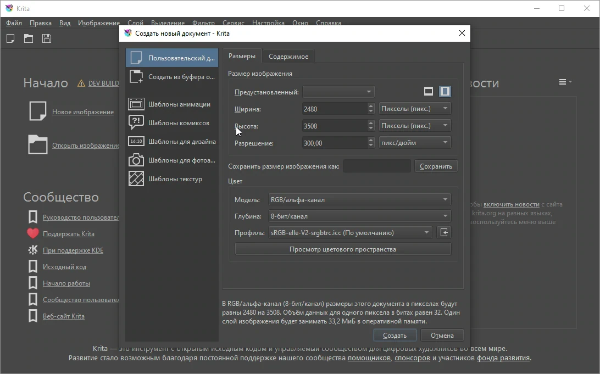The width and height of the screenshot is (600, 374).
Task: Follow the помощников link at the bottom
Action: click(x=369, y=358)
